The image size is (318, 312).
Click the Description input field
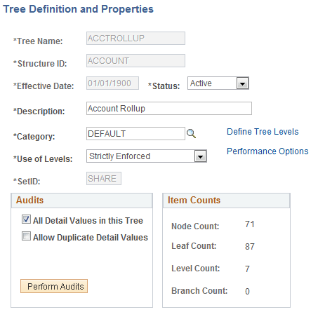[x=169, y=109]
